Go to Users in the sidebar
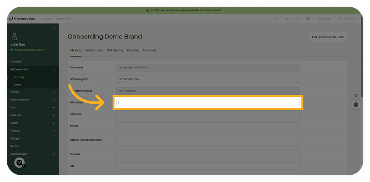Image resolution: width=370 pixels, height=182 pixels. pos(17,85)
